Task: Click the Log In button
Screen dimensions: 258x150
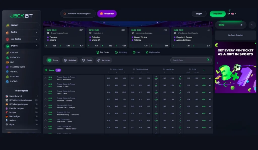Action: point(199,14)
